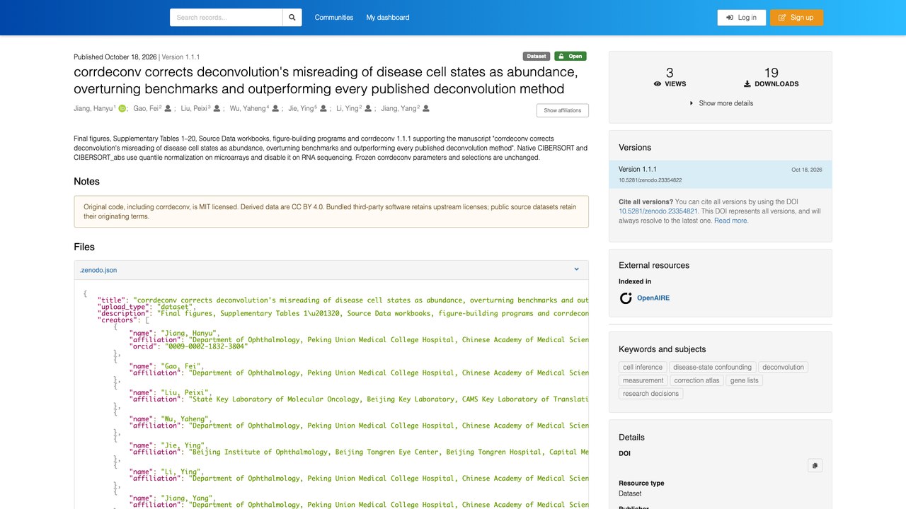
Task: Click the Read more link
Action: pos(730,221)
